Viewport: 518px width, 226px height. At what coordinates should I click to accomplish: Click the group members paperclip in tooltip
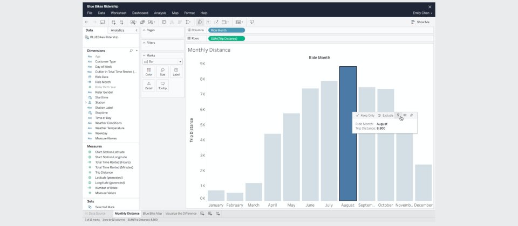(x=411, y=115)
